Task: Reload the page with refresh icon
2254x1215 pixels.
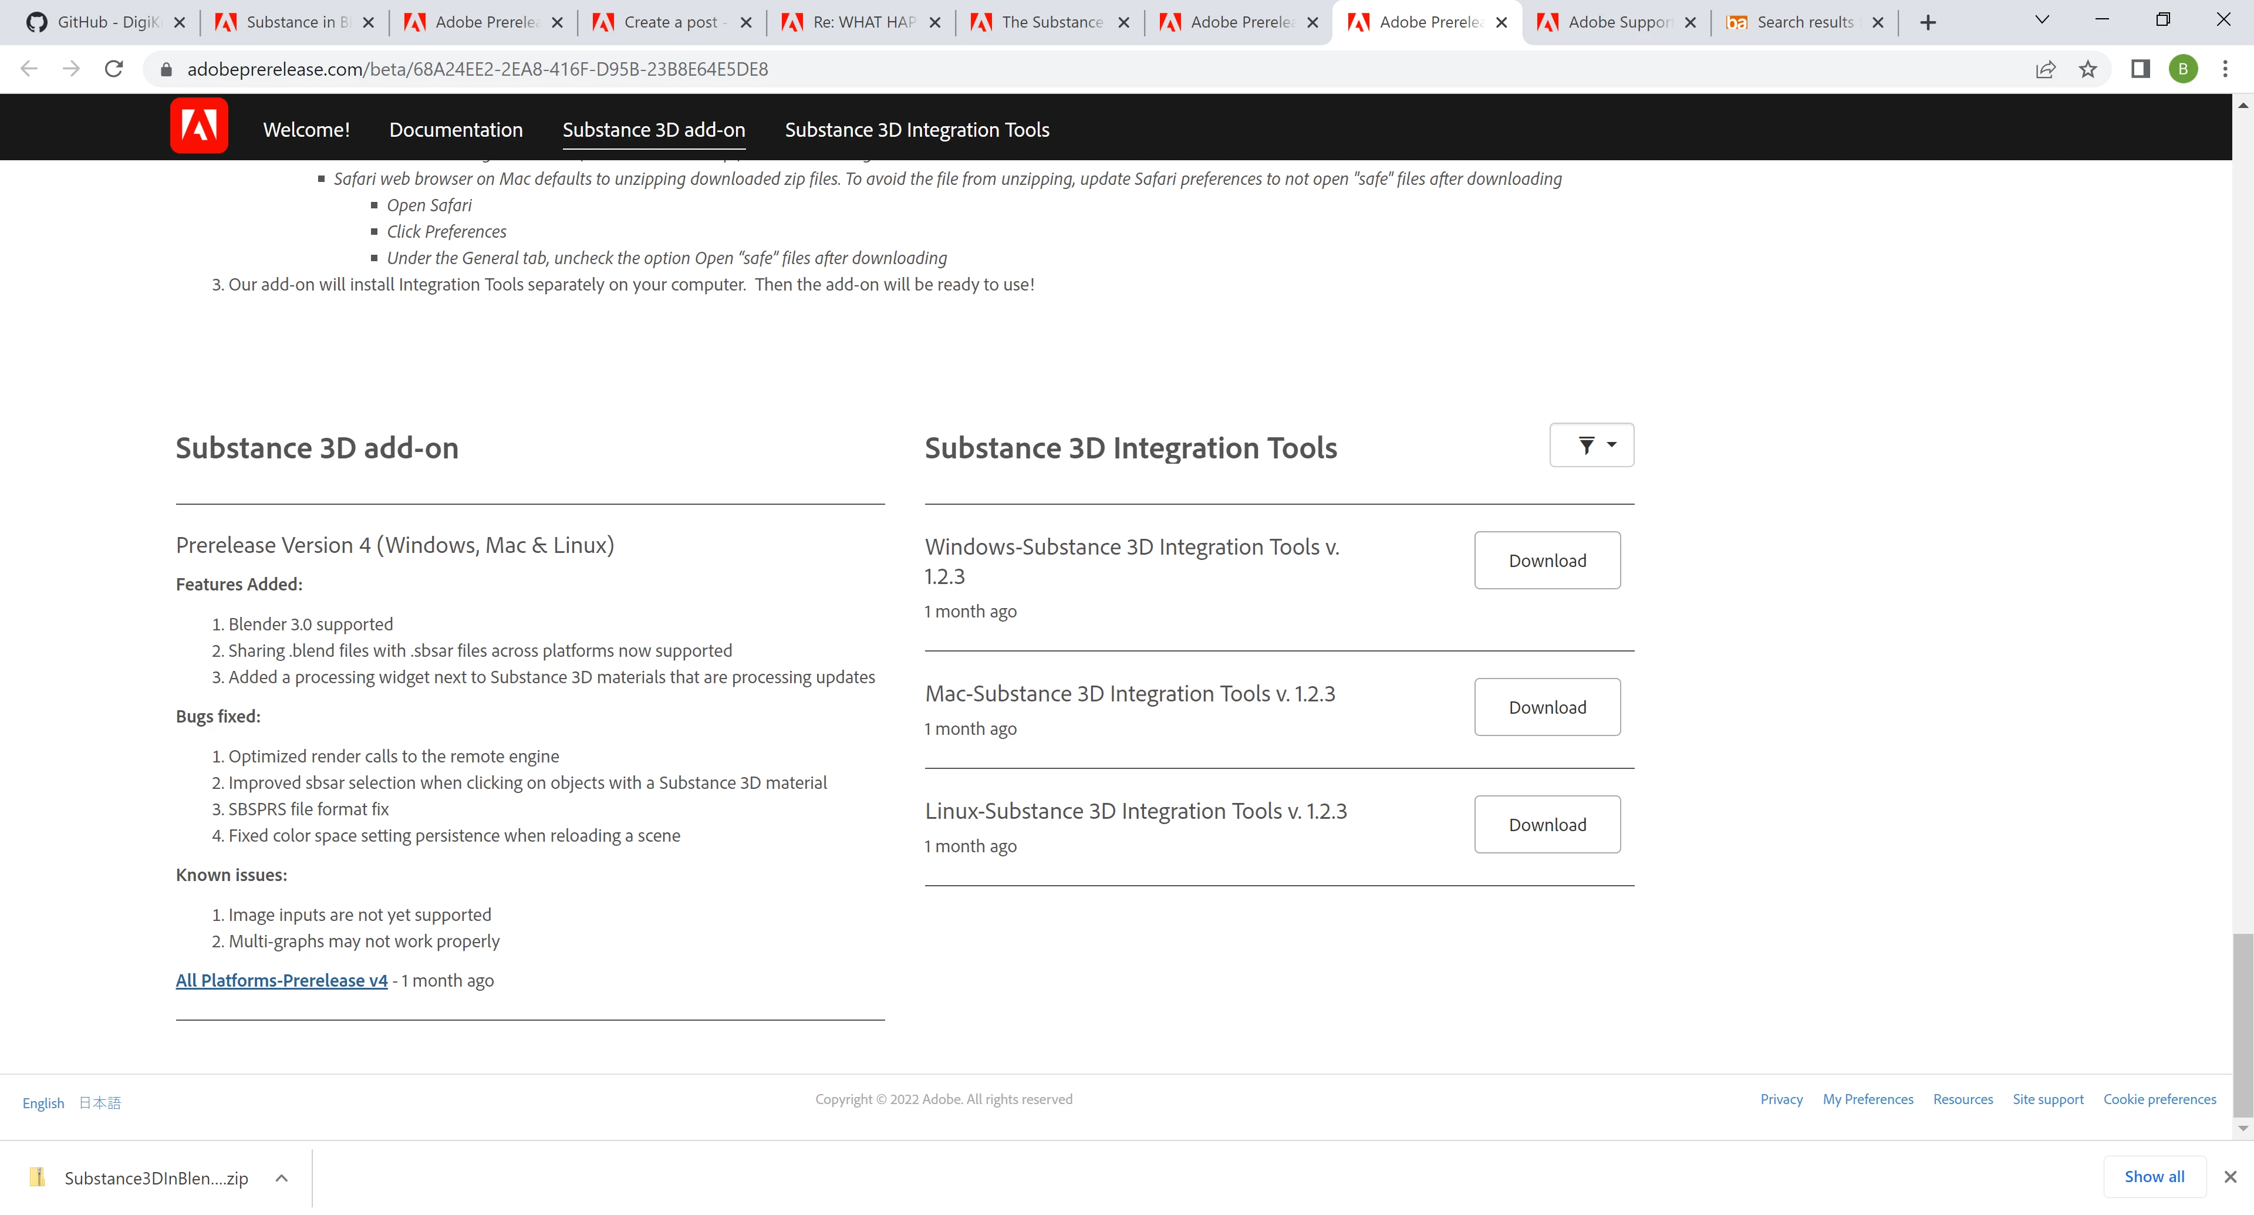Action: click(114, 69)
